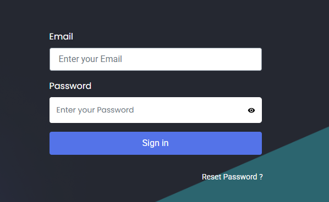This screenshot has width=329, height=202.
Task: Open the Reset Password link
Action: [x=232, y=177]
